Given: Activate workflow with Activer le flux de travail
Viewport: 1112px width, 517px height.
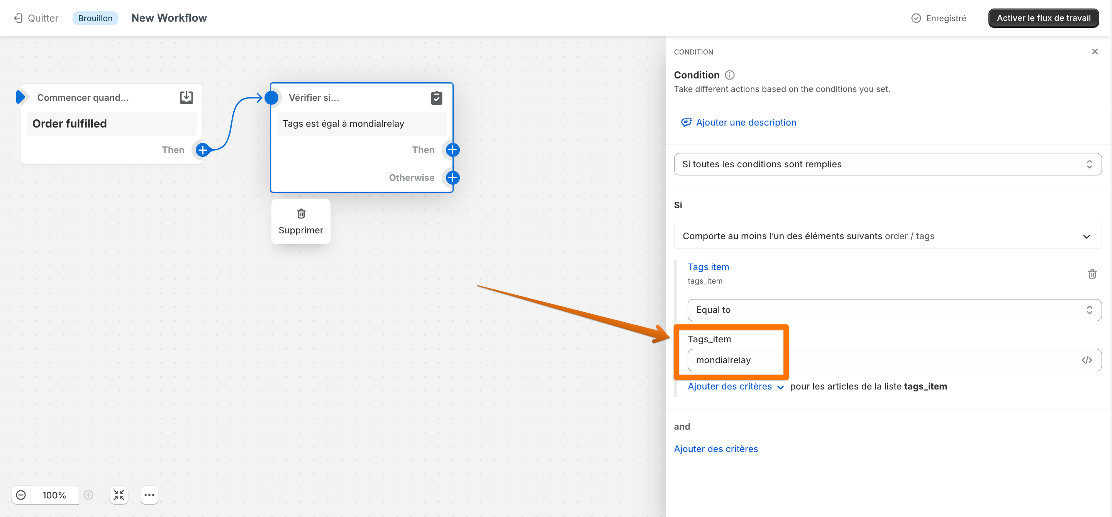Looking at the screenshot, I should [1043, 18].
